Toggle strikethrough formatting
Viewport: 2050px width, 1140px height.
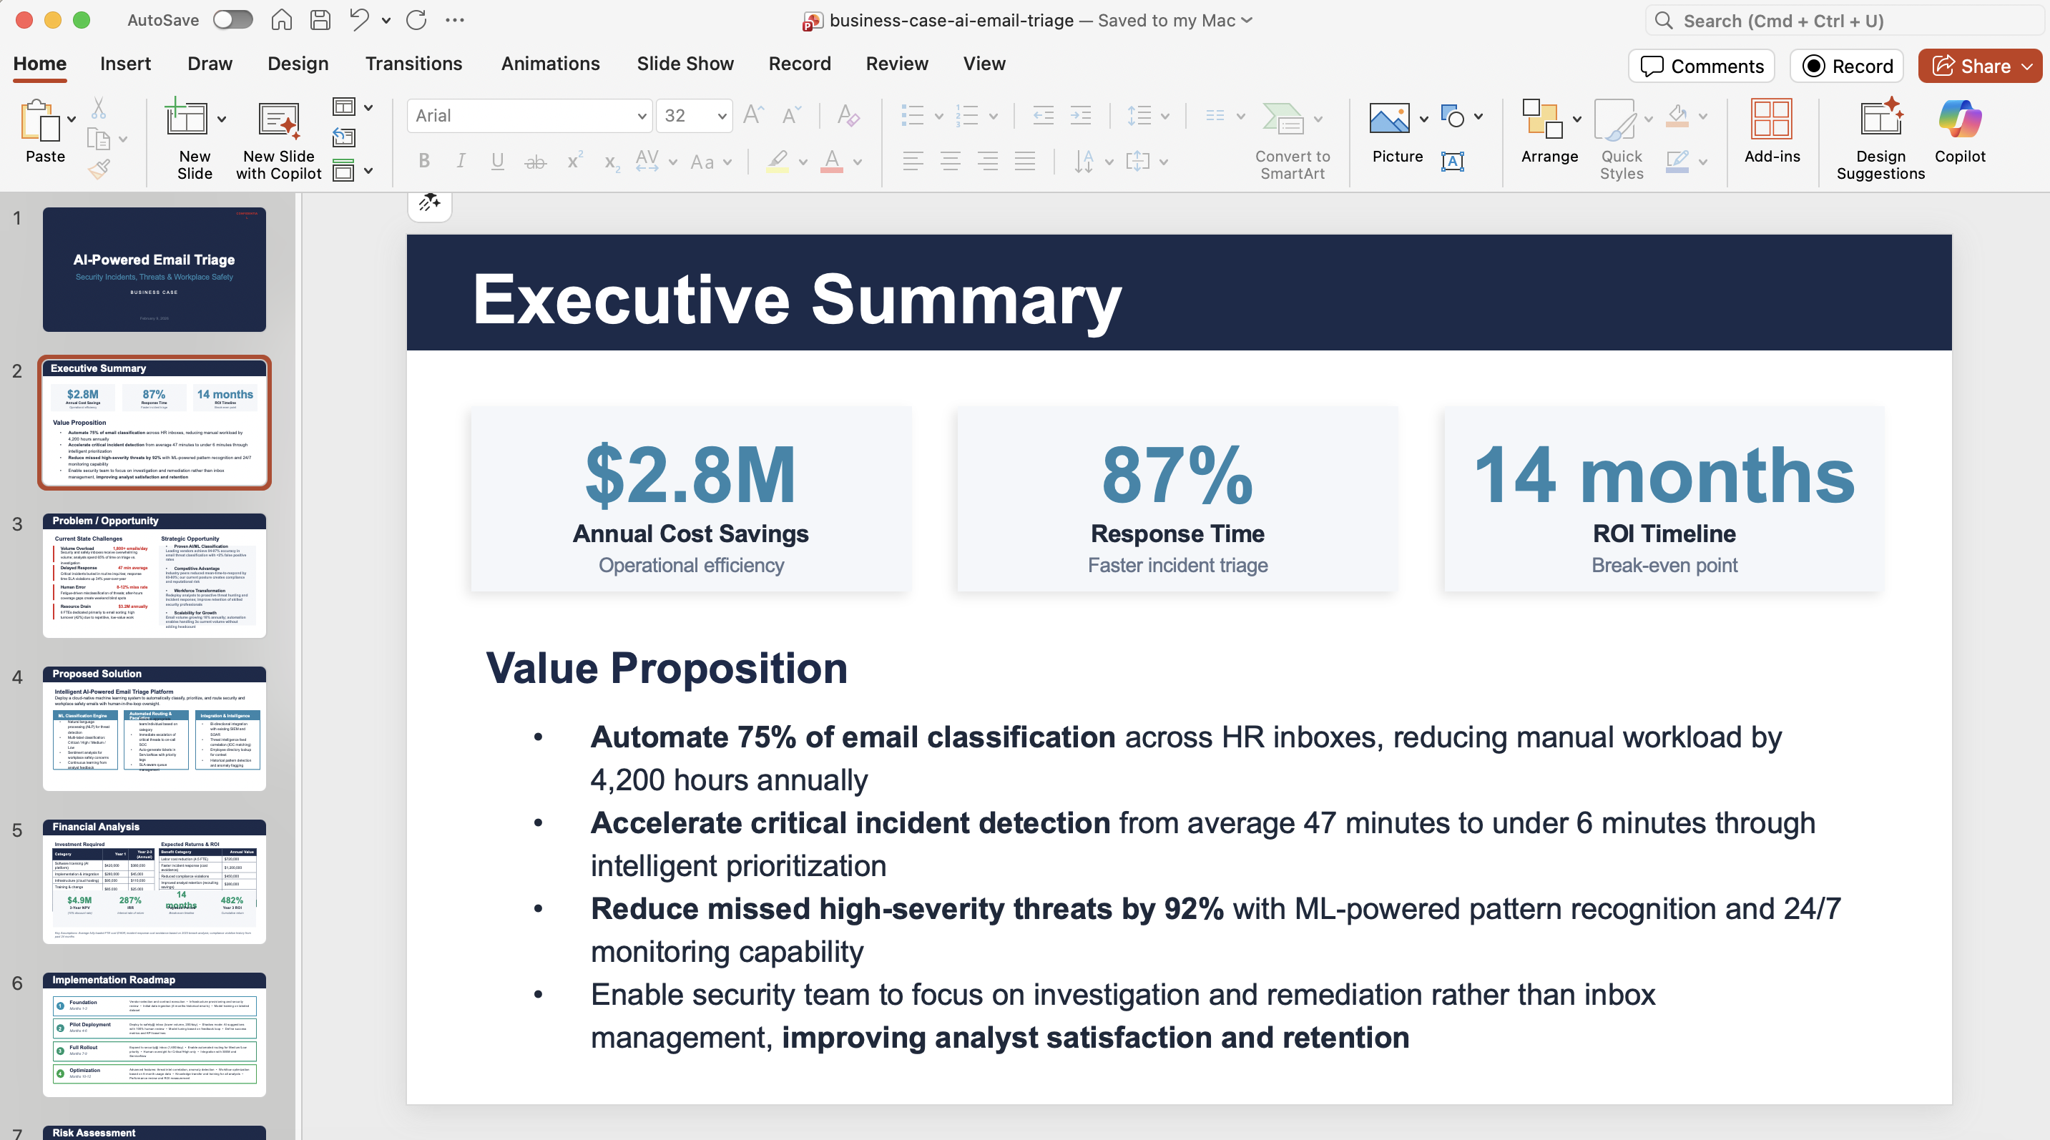click(x=536, y=162)
